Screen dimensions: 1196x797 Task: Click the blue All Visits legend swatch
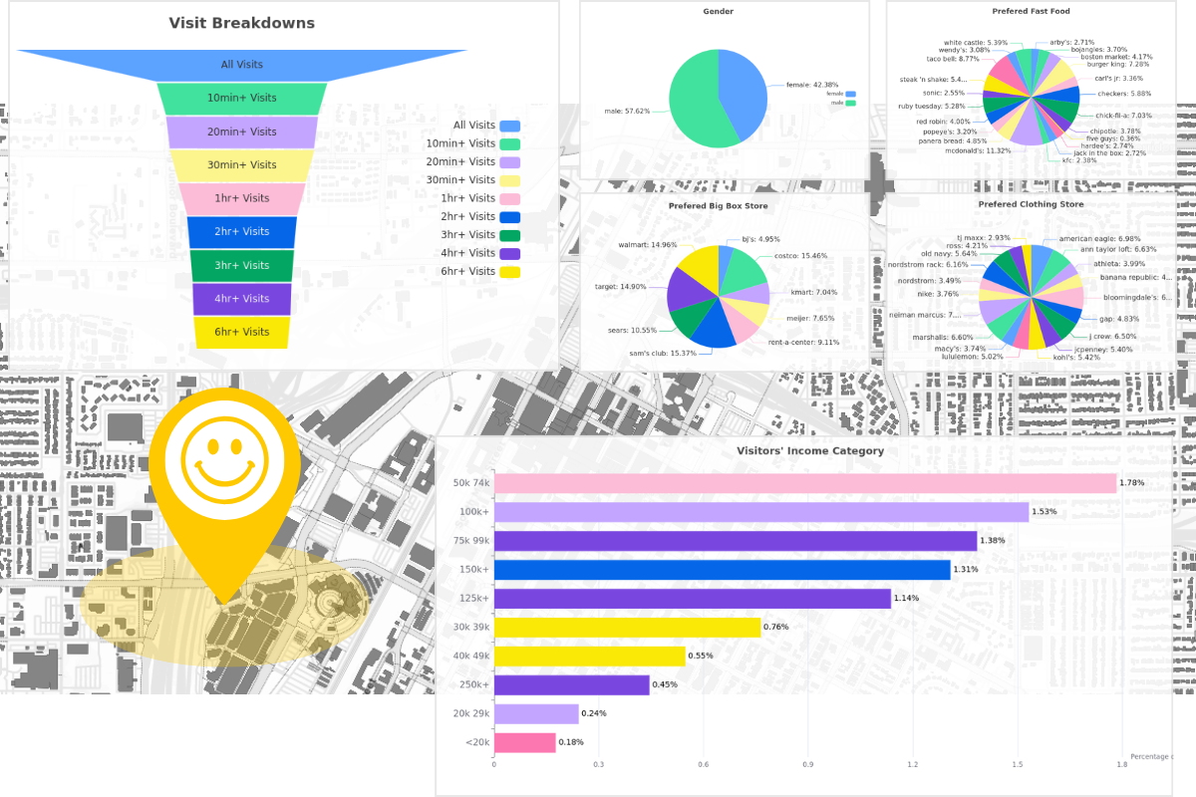(x=510, y=126)
